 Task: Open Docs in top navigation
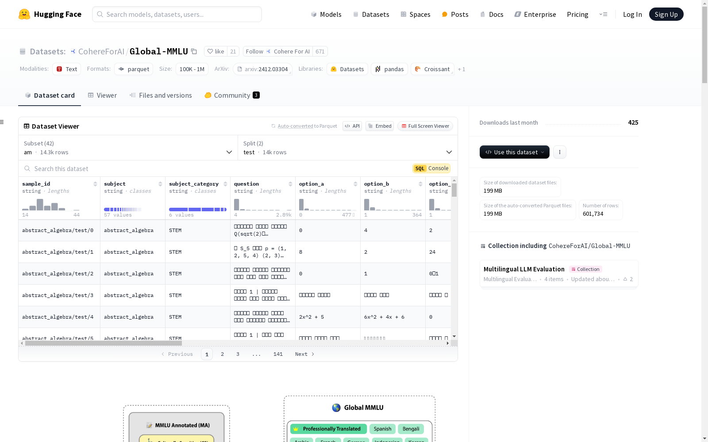[492, 14]
